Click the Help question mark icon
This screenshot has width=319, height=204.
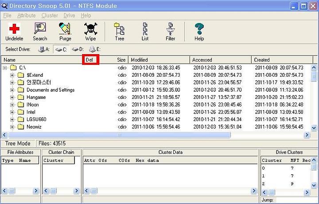[199, 28]
